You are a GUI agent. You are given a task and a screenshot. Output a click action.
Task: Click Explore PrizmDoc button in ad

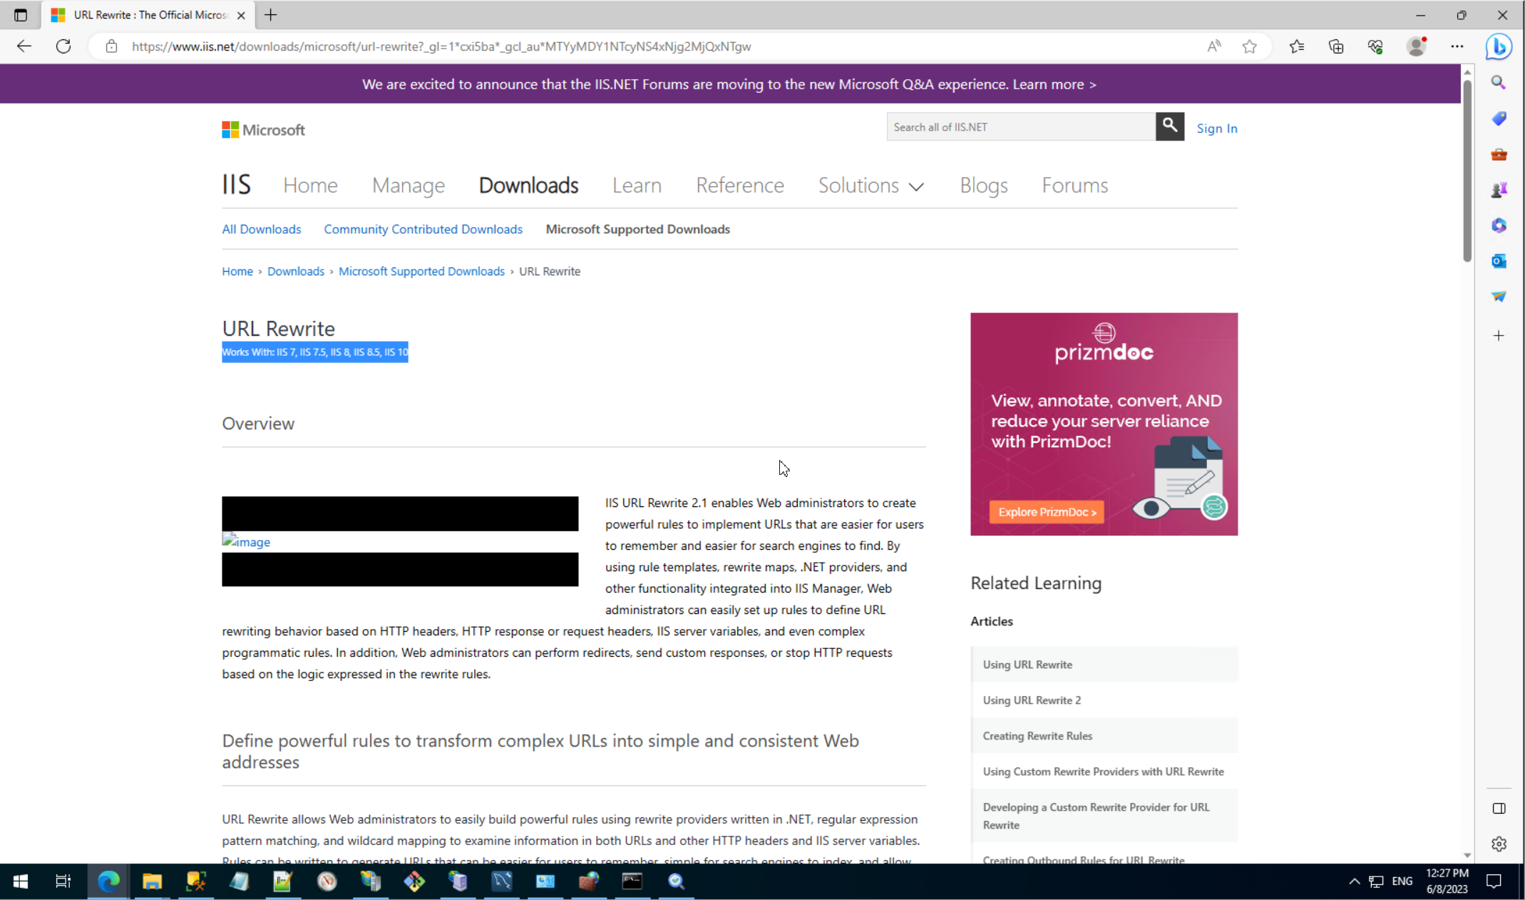[1046, 512]
